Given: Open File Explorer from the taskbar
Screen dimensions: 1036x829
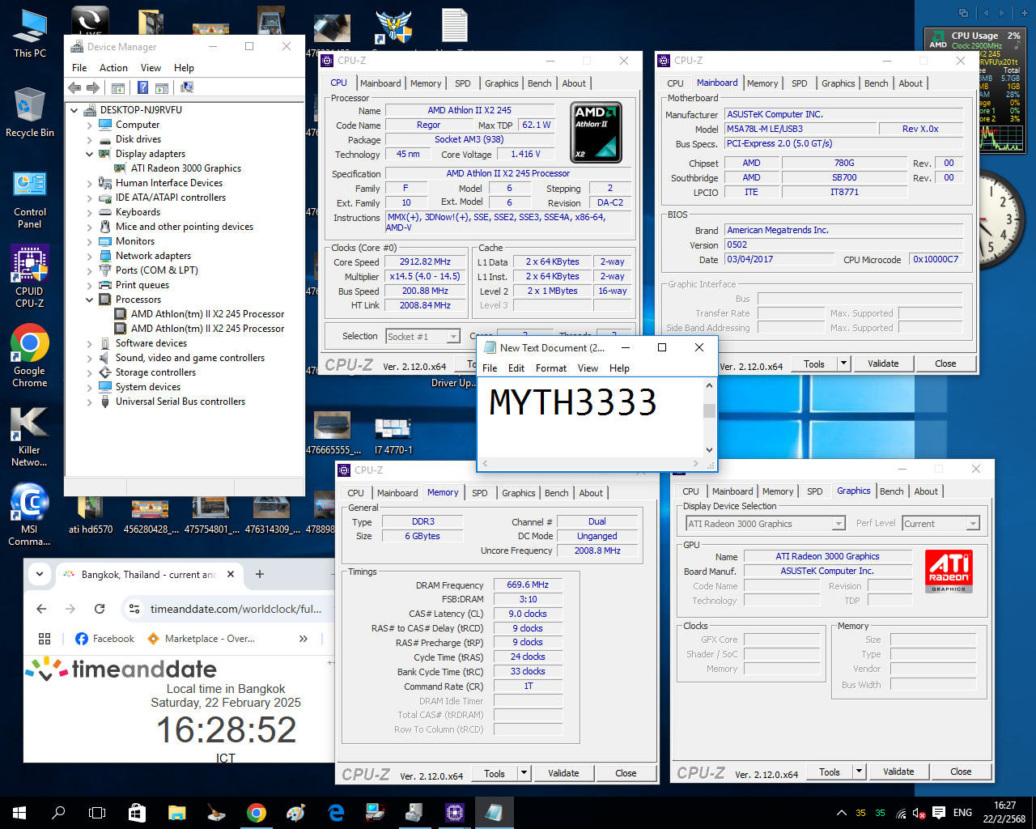Looking at the screenshot, I should click(176, 813).
